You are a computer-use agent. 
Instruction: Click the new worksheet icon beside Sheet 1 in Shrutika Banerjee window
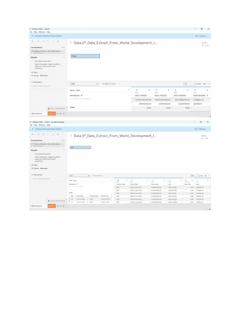(x=57, y=206)
